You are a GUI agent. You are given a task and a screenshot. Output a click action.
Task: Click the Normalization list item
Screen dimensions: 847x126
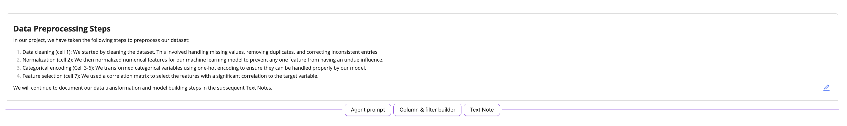click(x=203, y=60)
